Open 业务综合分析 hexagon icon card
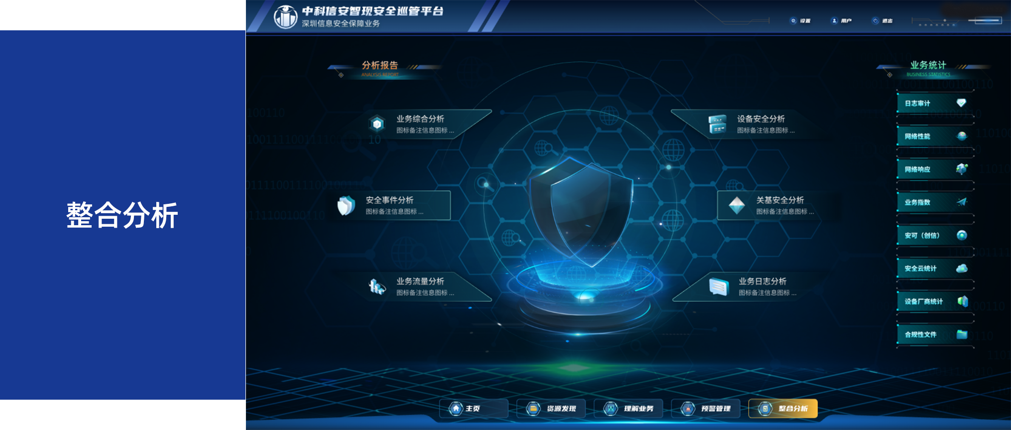Image resolution: width=1011 pixels, height=430 pixels. (377, 123)
